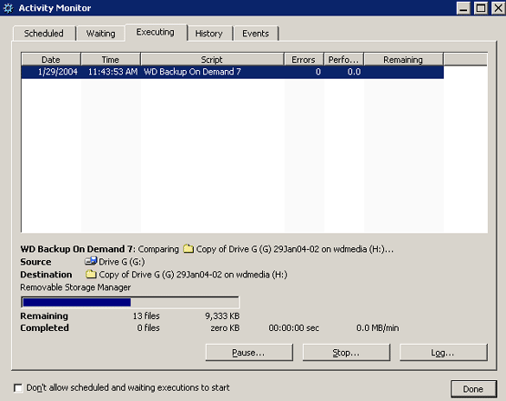Viewport: 506px width, 401px height.
Task: Click the errors value 0 in row
Action: (x=318, y=72)
